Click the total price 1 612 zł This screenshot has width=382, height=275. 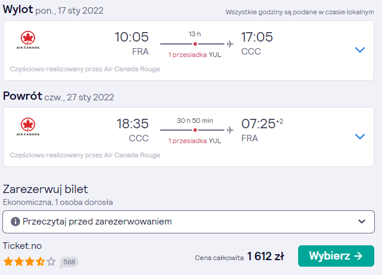(265, 256)
